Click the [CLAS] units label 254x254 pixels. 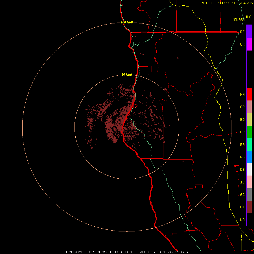238,19
